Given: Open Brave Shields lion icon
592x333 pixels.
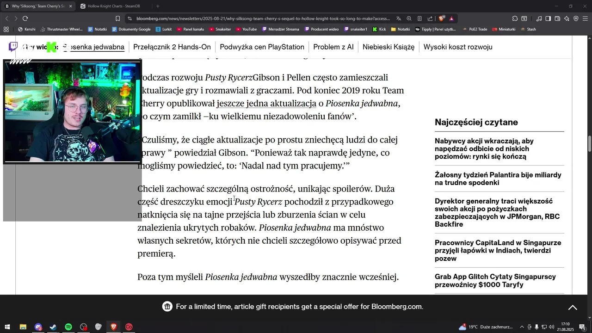Looking at the screenshot, I should point(442,18).
